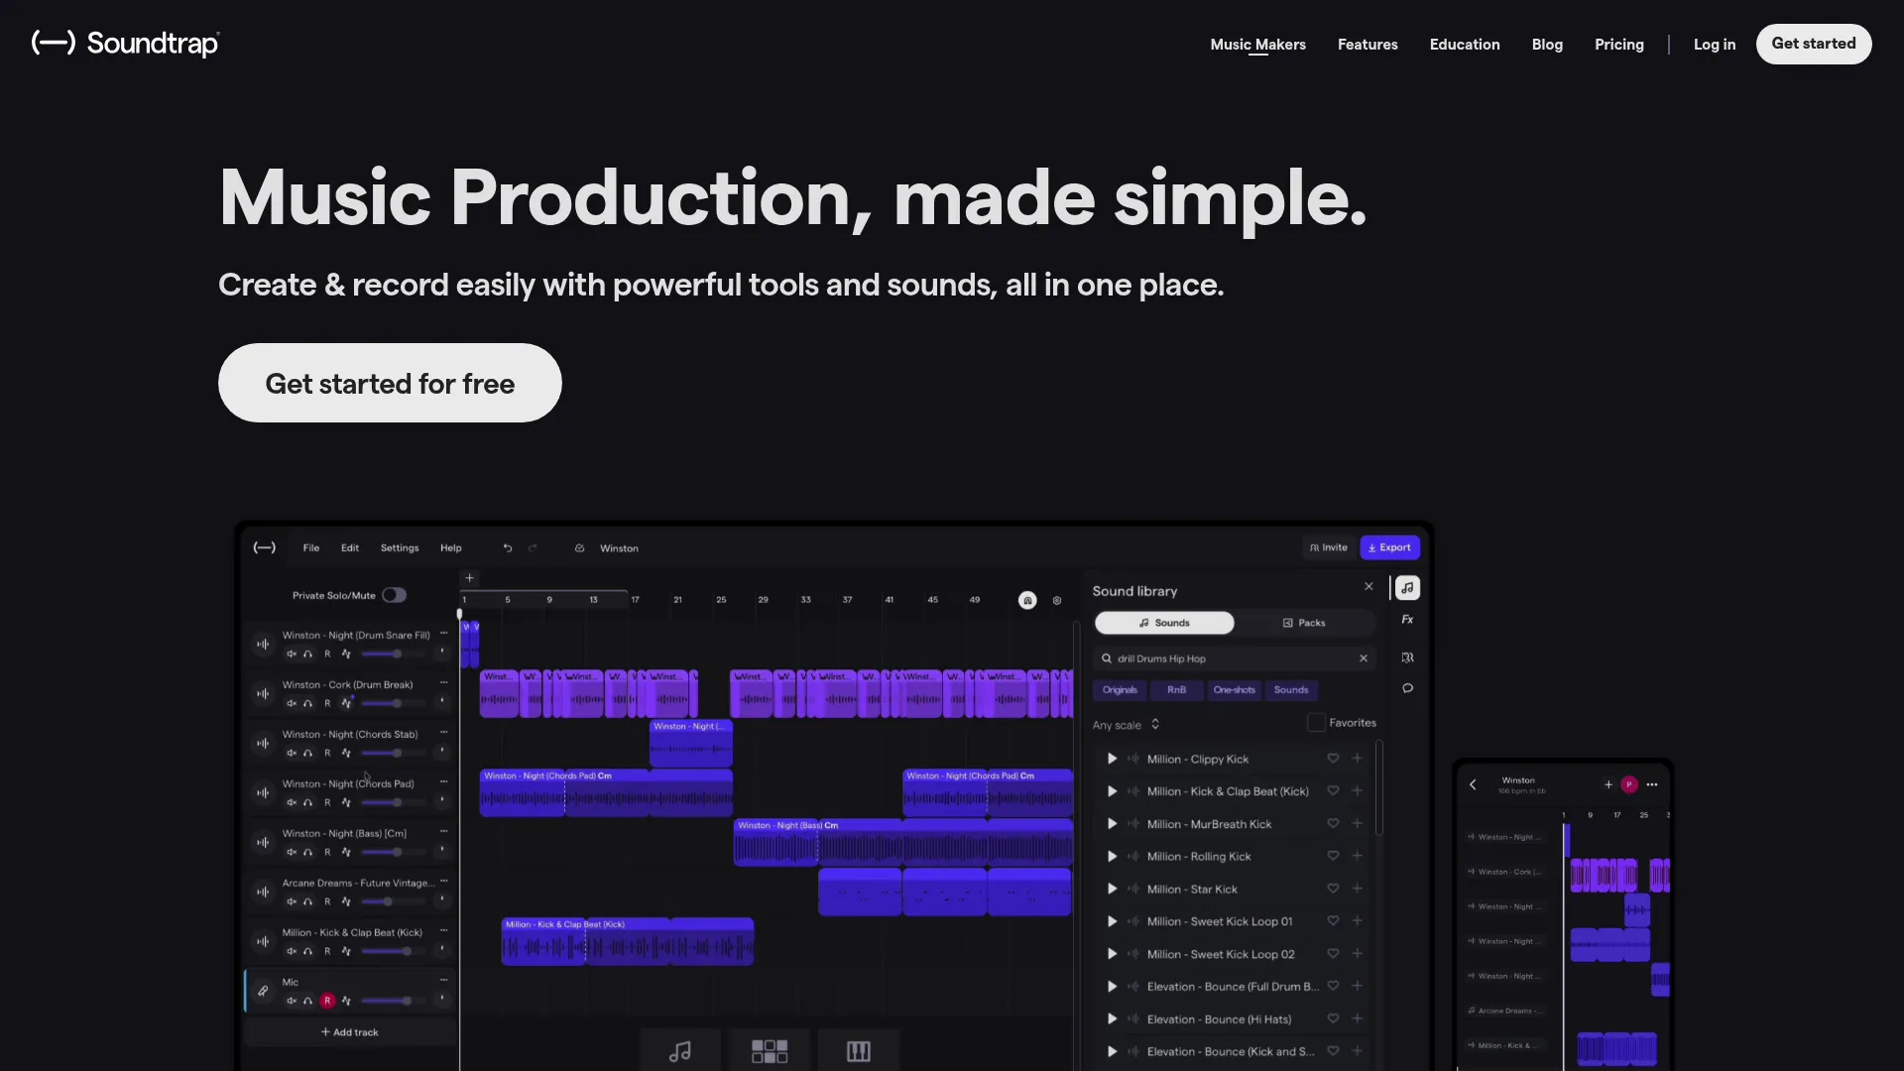Favorite the Million - Star Kick sound
The width and height of the screenshot is (1904, 1071).
point(1333,890)
